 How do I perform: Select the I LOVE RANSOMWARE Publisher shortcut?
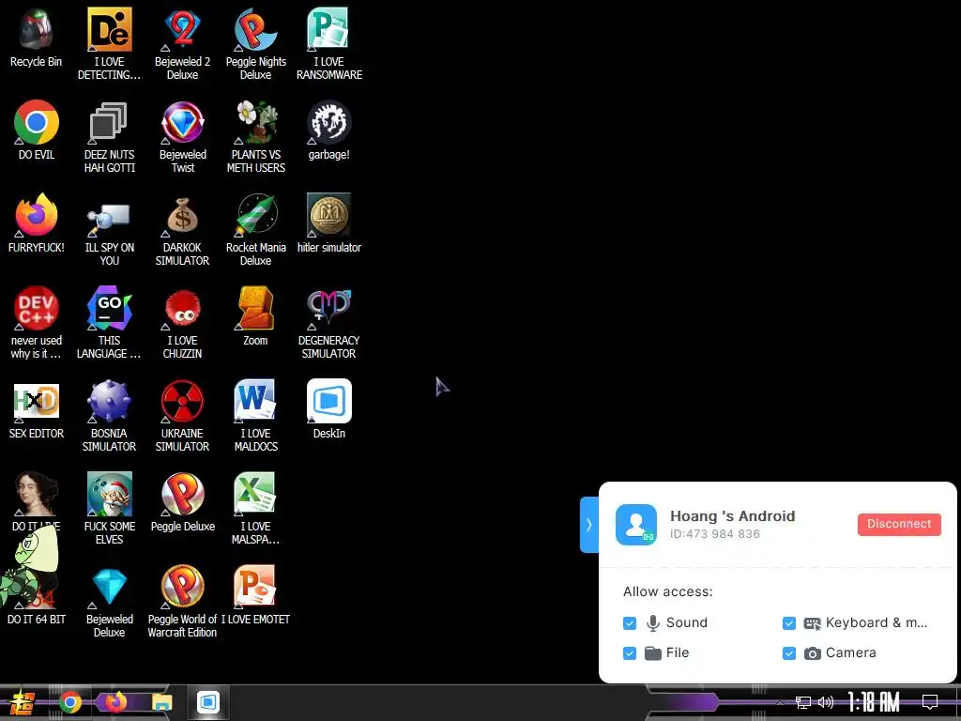tap(329, 44)
